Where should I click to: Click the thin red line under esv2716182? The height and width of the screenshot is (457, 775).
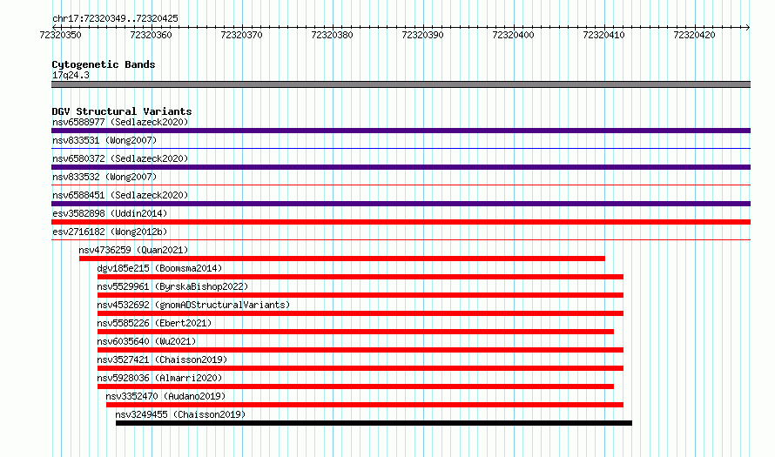click(x=401, y=239)
